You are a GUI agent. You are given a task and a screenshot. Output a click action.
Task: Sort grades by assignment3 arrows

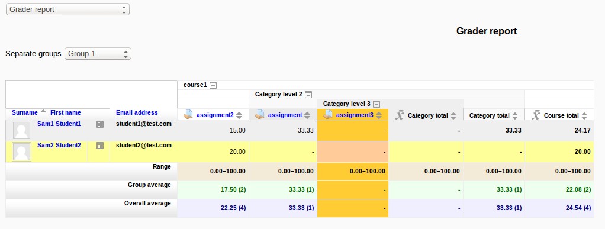pos(378,115)
